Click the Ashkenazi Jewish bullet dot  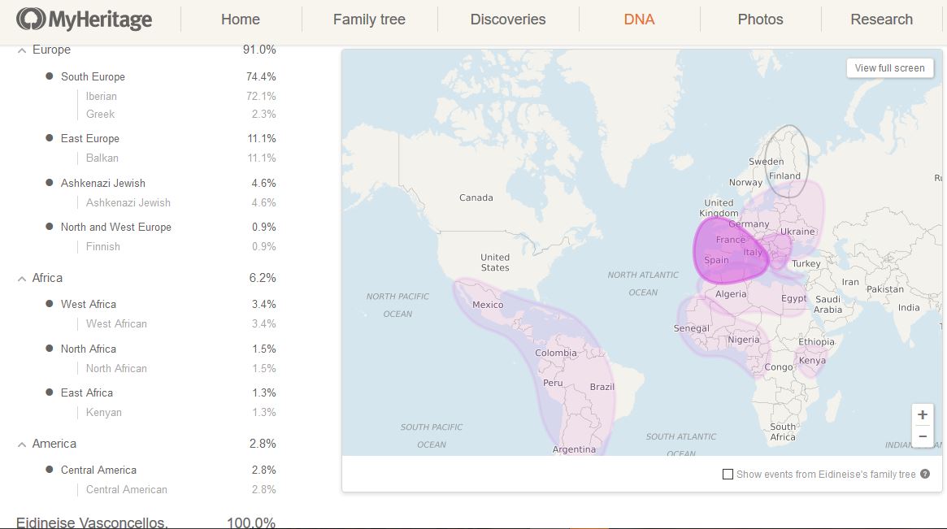(50, 183)
